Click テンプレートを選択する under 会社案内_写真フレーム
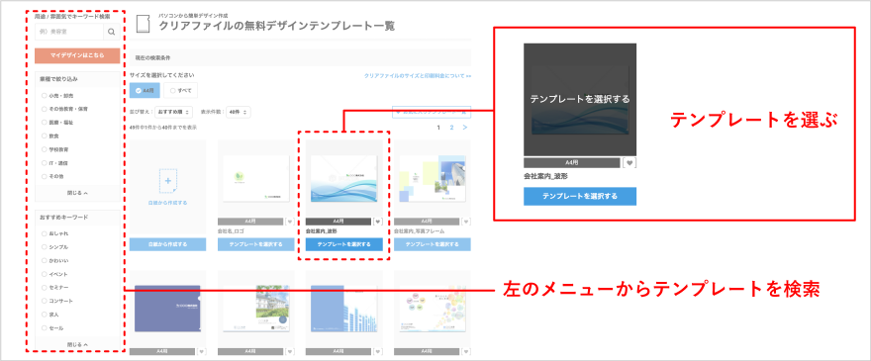871x361 pixels. tap(433, 244)
